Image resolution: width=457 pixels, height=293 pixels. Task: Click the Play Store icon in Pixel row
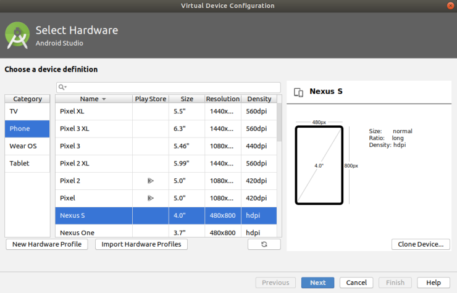point(151,199)
